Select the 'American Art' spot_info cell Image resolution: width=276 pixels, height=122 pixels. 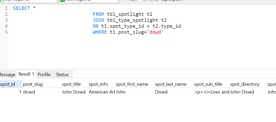[x=102, y=92]
